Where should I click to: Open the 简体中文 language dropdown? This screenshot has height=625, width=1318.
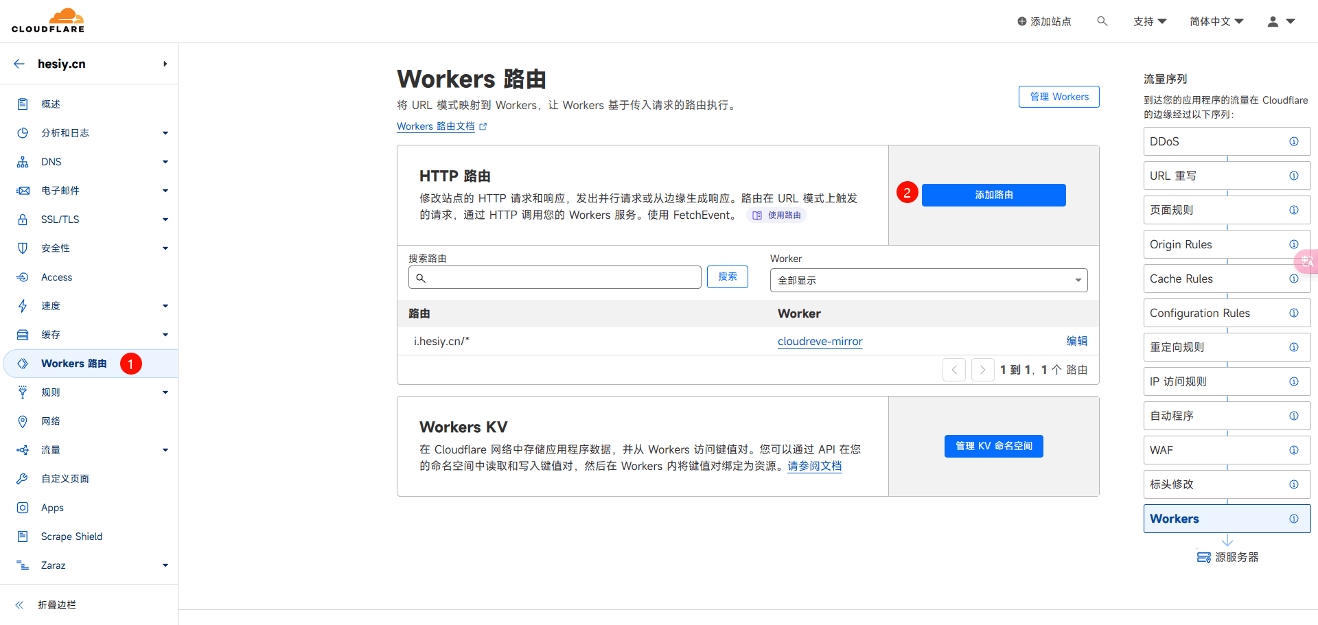click(x=1216, y=21)
